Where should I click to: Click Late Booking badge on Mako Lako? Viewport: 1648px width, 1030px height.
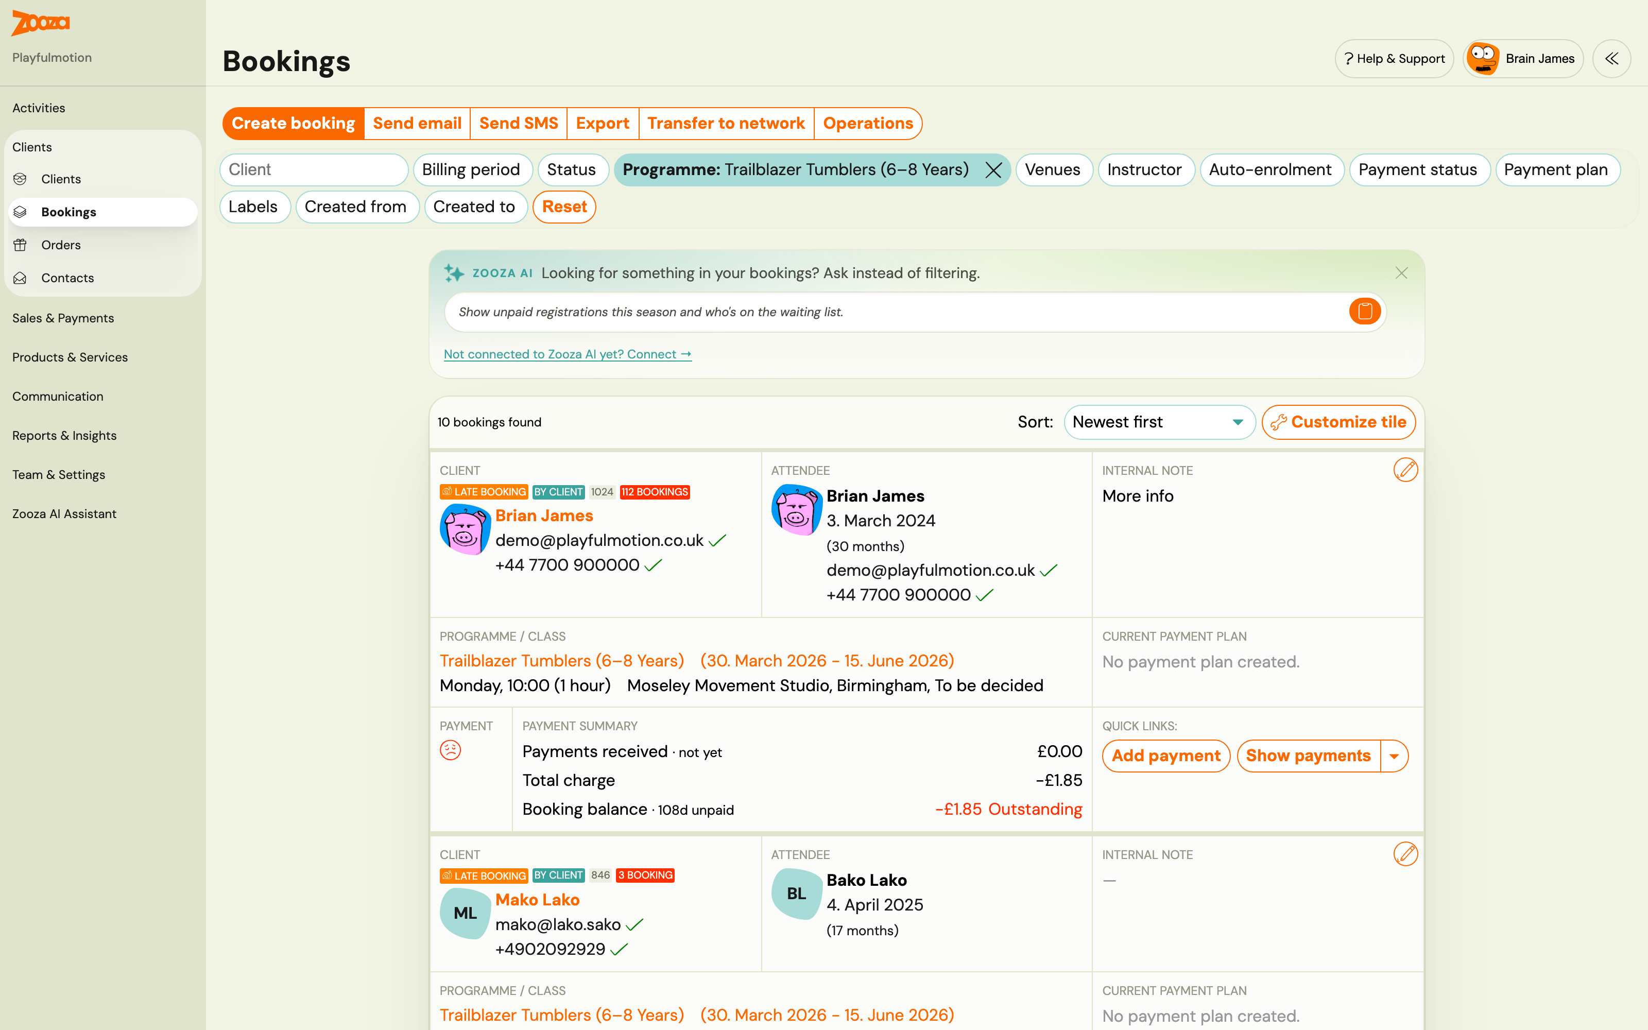click(x=484, y=875)
